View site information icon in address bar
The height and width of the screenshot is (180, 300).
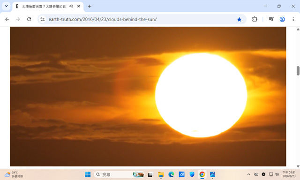point(43,19)
